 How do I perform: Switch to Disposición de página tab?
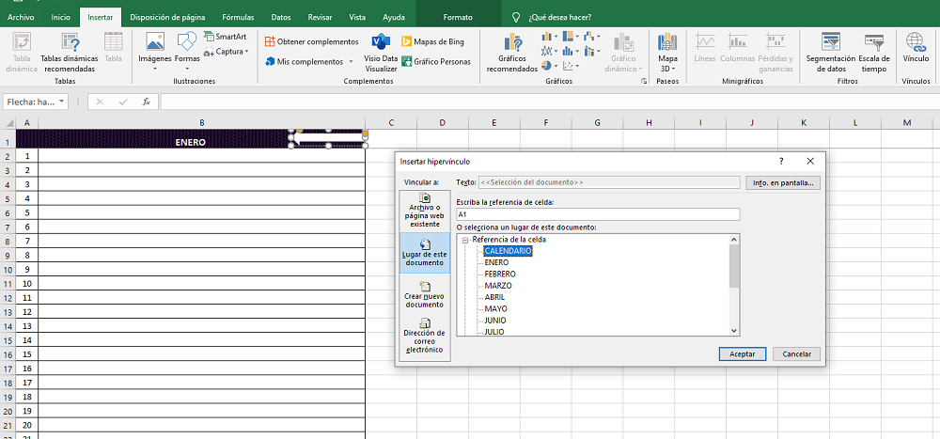click(167, 18)
